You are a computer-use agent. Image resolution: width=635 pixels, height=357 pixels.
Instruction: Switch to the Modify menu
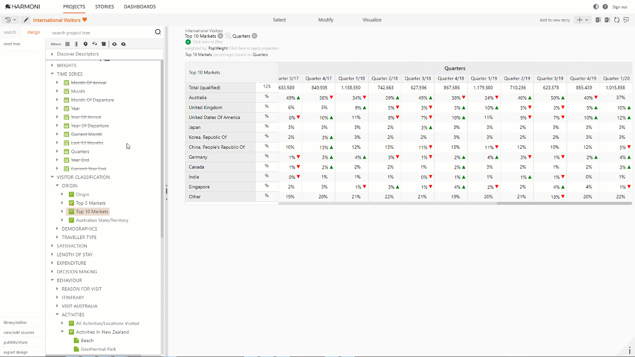tap(326, 20)
